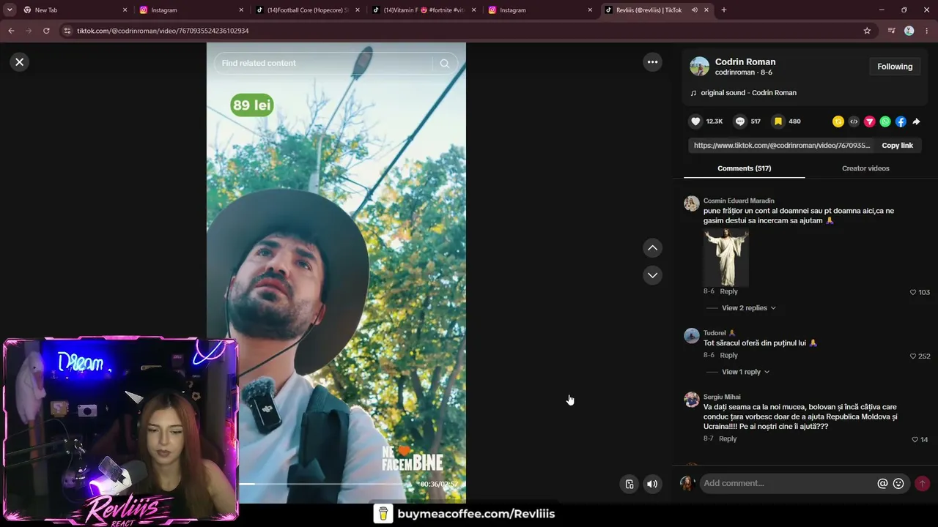View site information icon in address bar
Image resolution: width=938 pixels, height=527 pixels.
(x=67, y=31)
